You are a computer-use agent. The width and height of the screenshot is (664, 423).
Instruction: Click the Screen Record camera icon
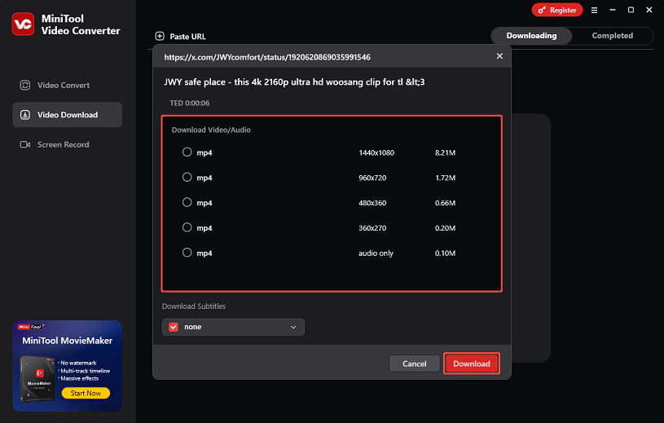click(x=25, y=144)
